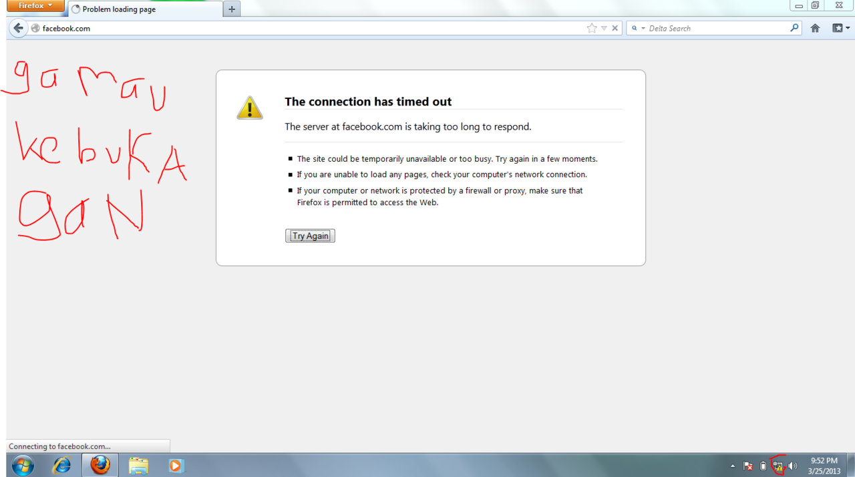Open Windows Media Player from the taskbar
The height and width of the screenshot is (477, 855).
175,465
